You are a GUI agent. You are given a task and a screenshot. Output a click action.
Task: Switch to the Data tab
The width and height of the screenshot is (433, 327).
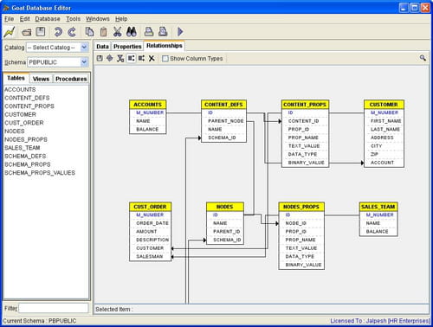[102, 47]
